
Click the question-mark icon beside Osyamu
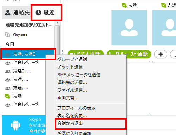7,35
